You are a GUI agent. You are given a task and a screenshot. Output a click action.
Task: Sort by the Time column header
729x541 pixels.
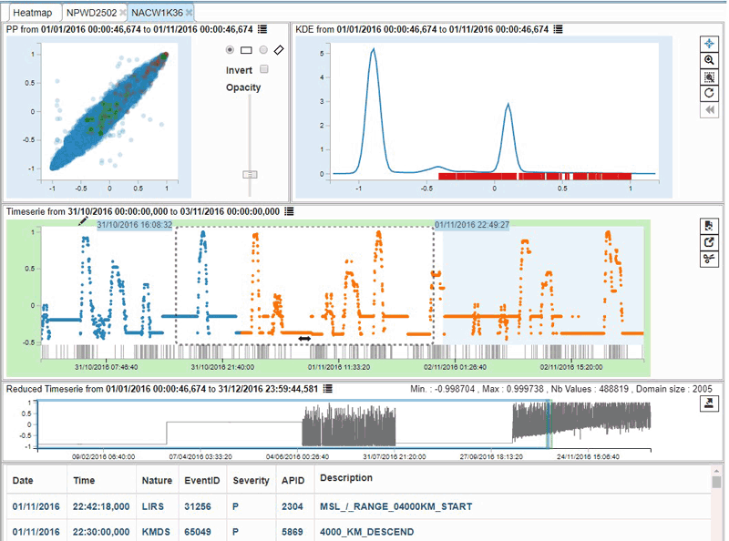(x=84, y=480)
